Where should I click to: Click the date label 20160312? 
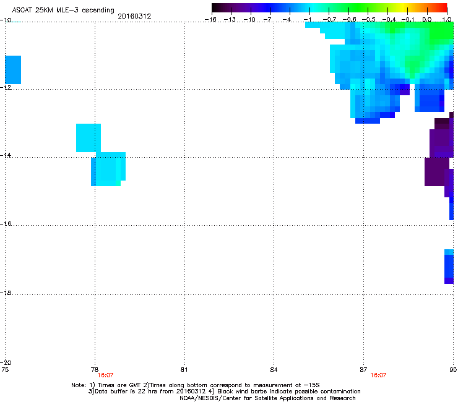(134, 16)
